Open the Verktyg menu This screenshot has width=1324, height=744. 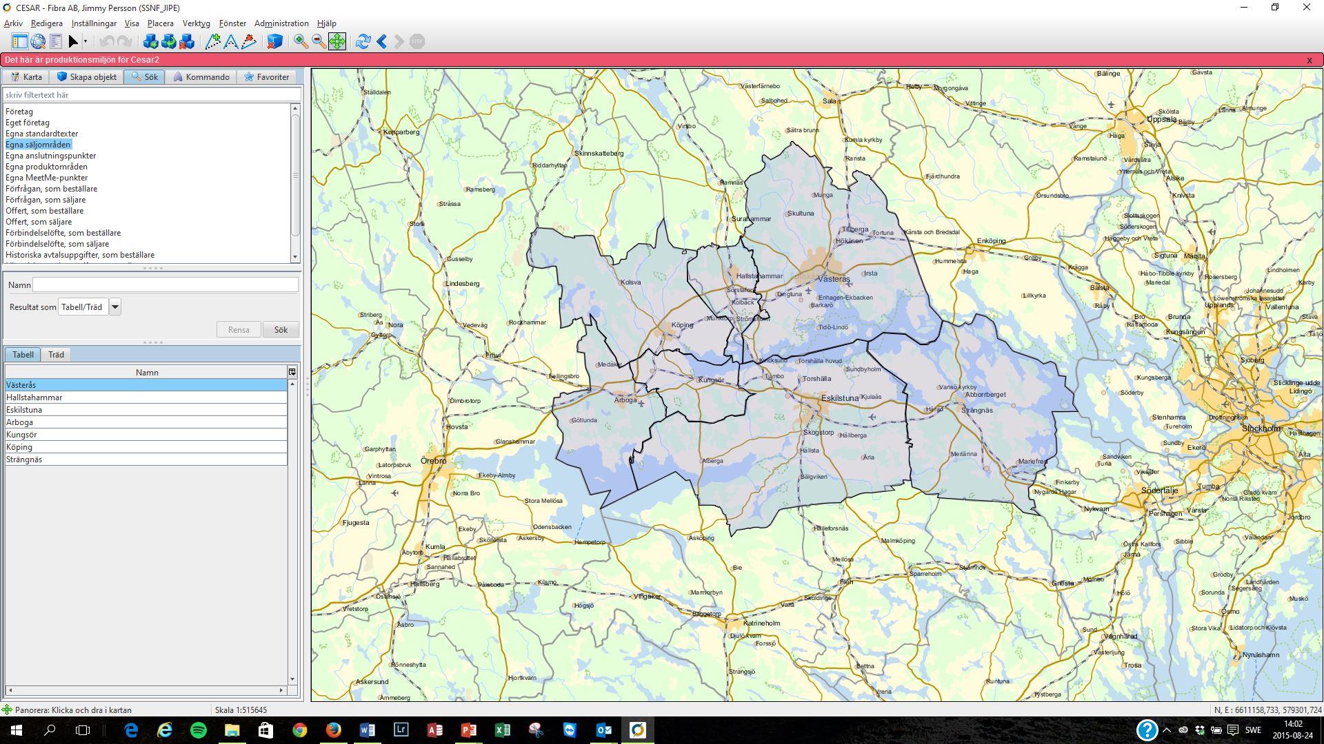196,23
